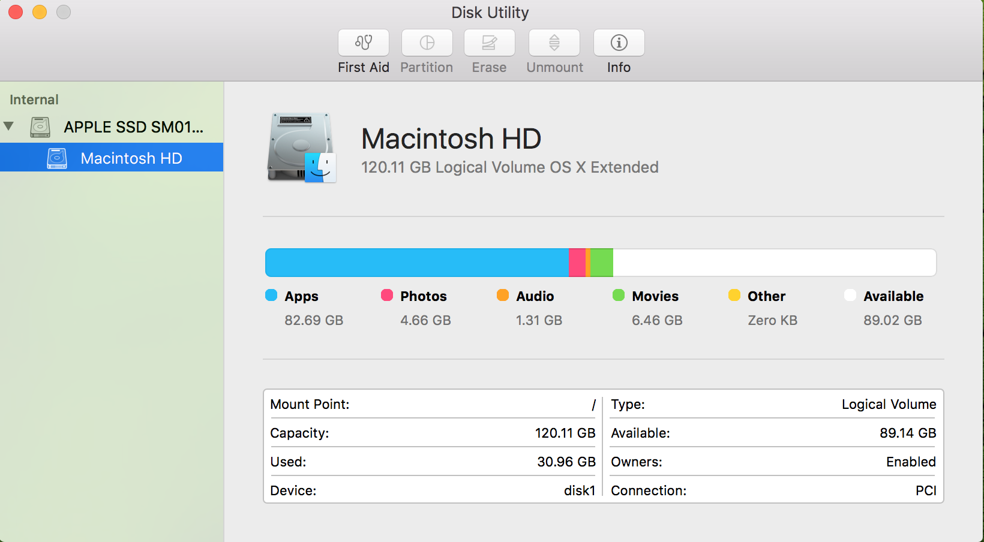Image resolution: width=984 pixels, height=542 pixels.
Task: Click the "Enabled" owners value
Action: (911, 462)
